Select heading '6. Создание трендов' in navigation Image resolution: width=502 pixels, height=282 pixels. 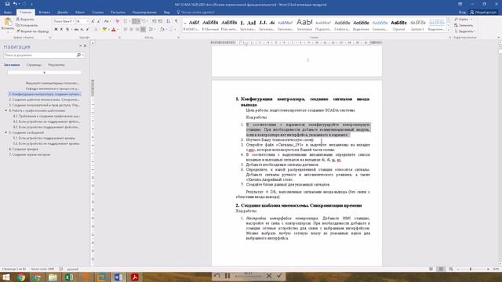(24, 149)
